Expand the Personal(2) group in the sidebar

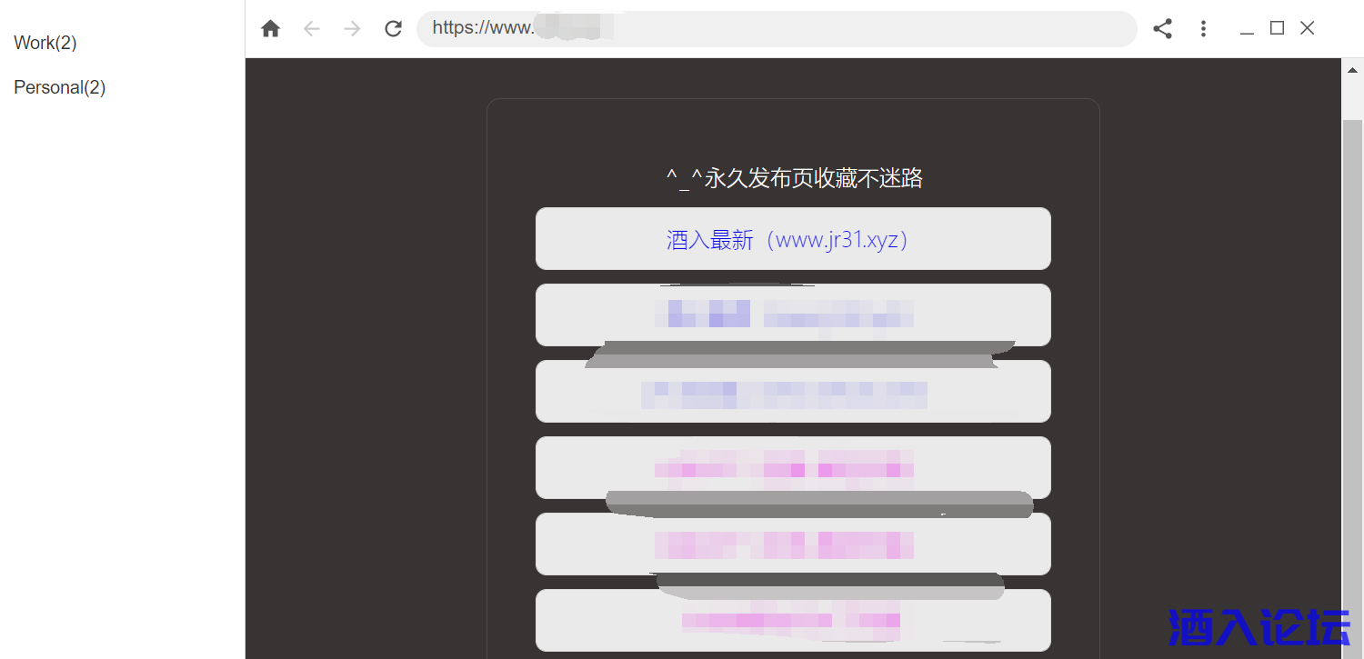60,87
